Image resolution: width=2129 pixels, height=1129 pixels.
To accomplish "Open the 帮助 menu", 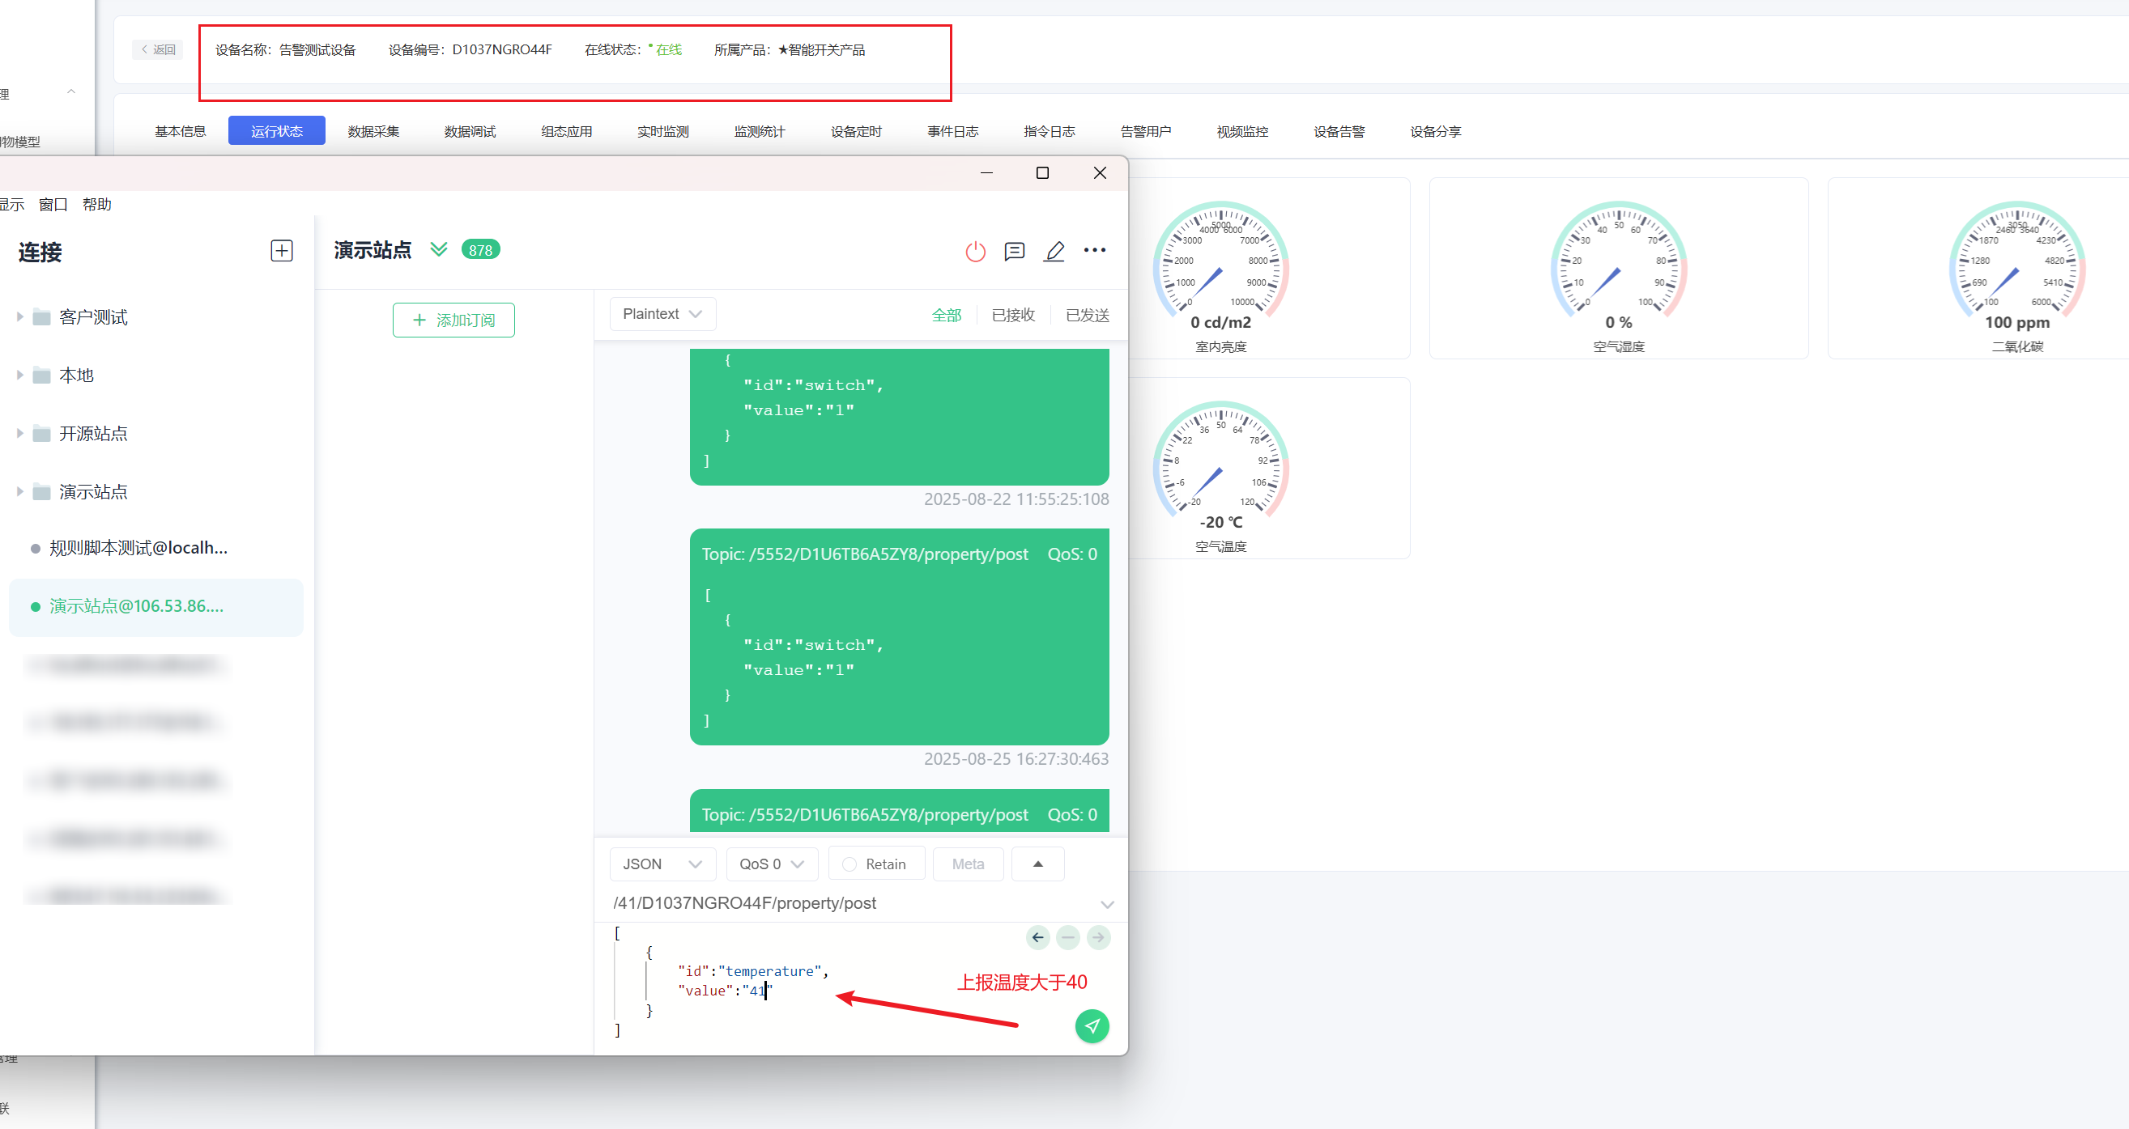I will (x=96, y=204).
